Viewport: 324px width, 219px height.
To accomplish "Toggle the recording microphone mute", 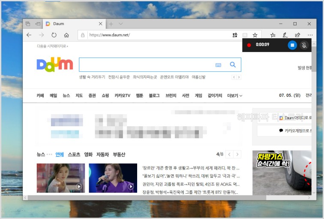I will tap(304, 45).
